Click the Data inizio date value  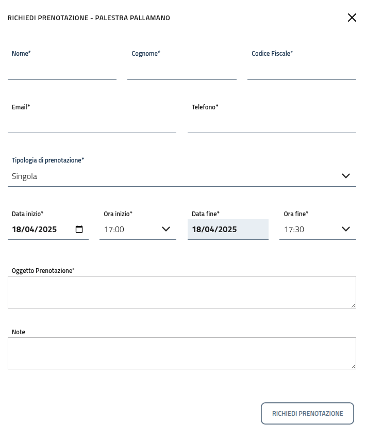(35, 230)
